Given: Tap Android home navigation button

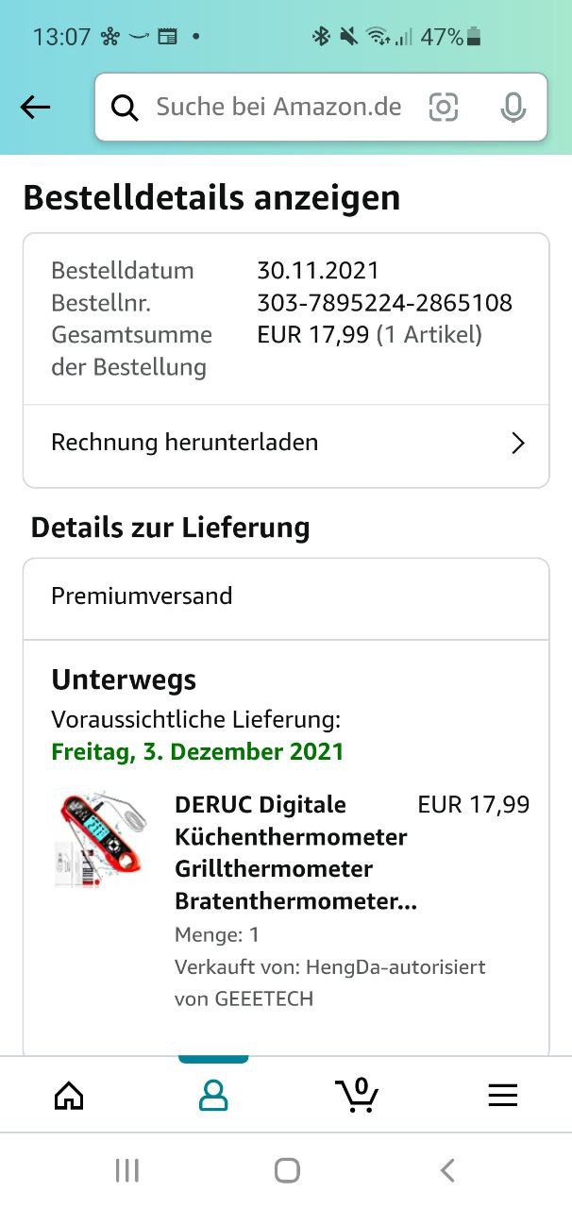Looking at the screenshot, I should pyautogui.click(x=287, y=1171).
